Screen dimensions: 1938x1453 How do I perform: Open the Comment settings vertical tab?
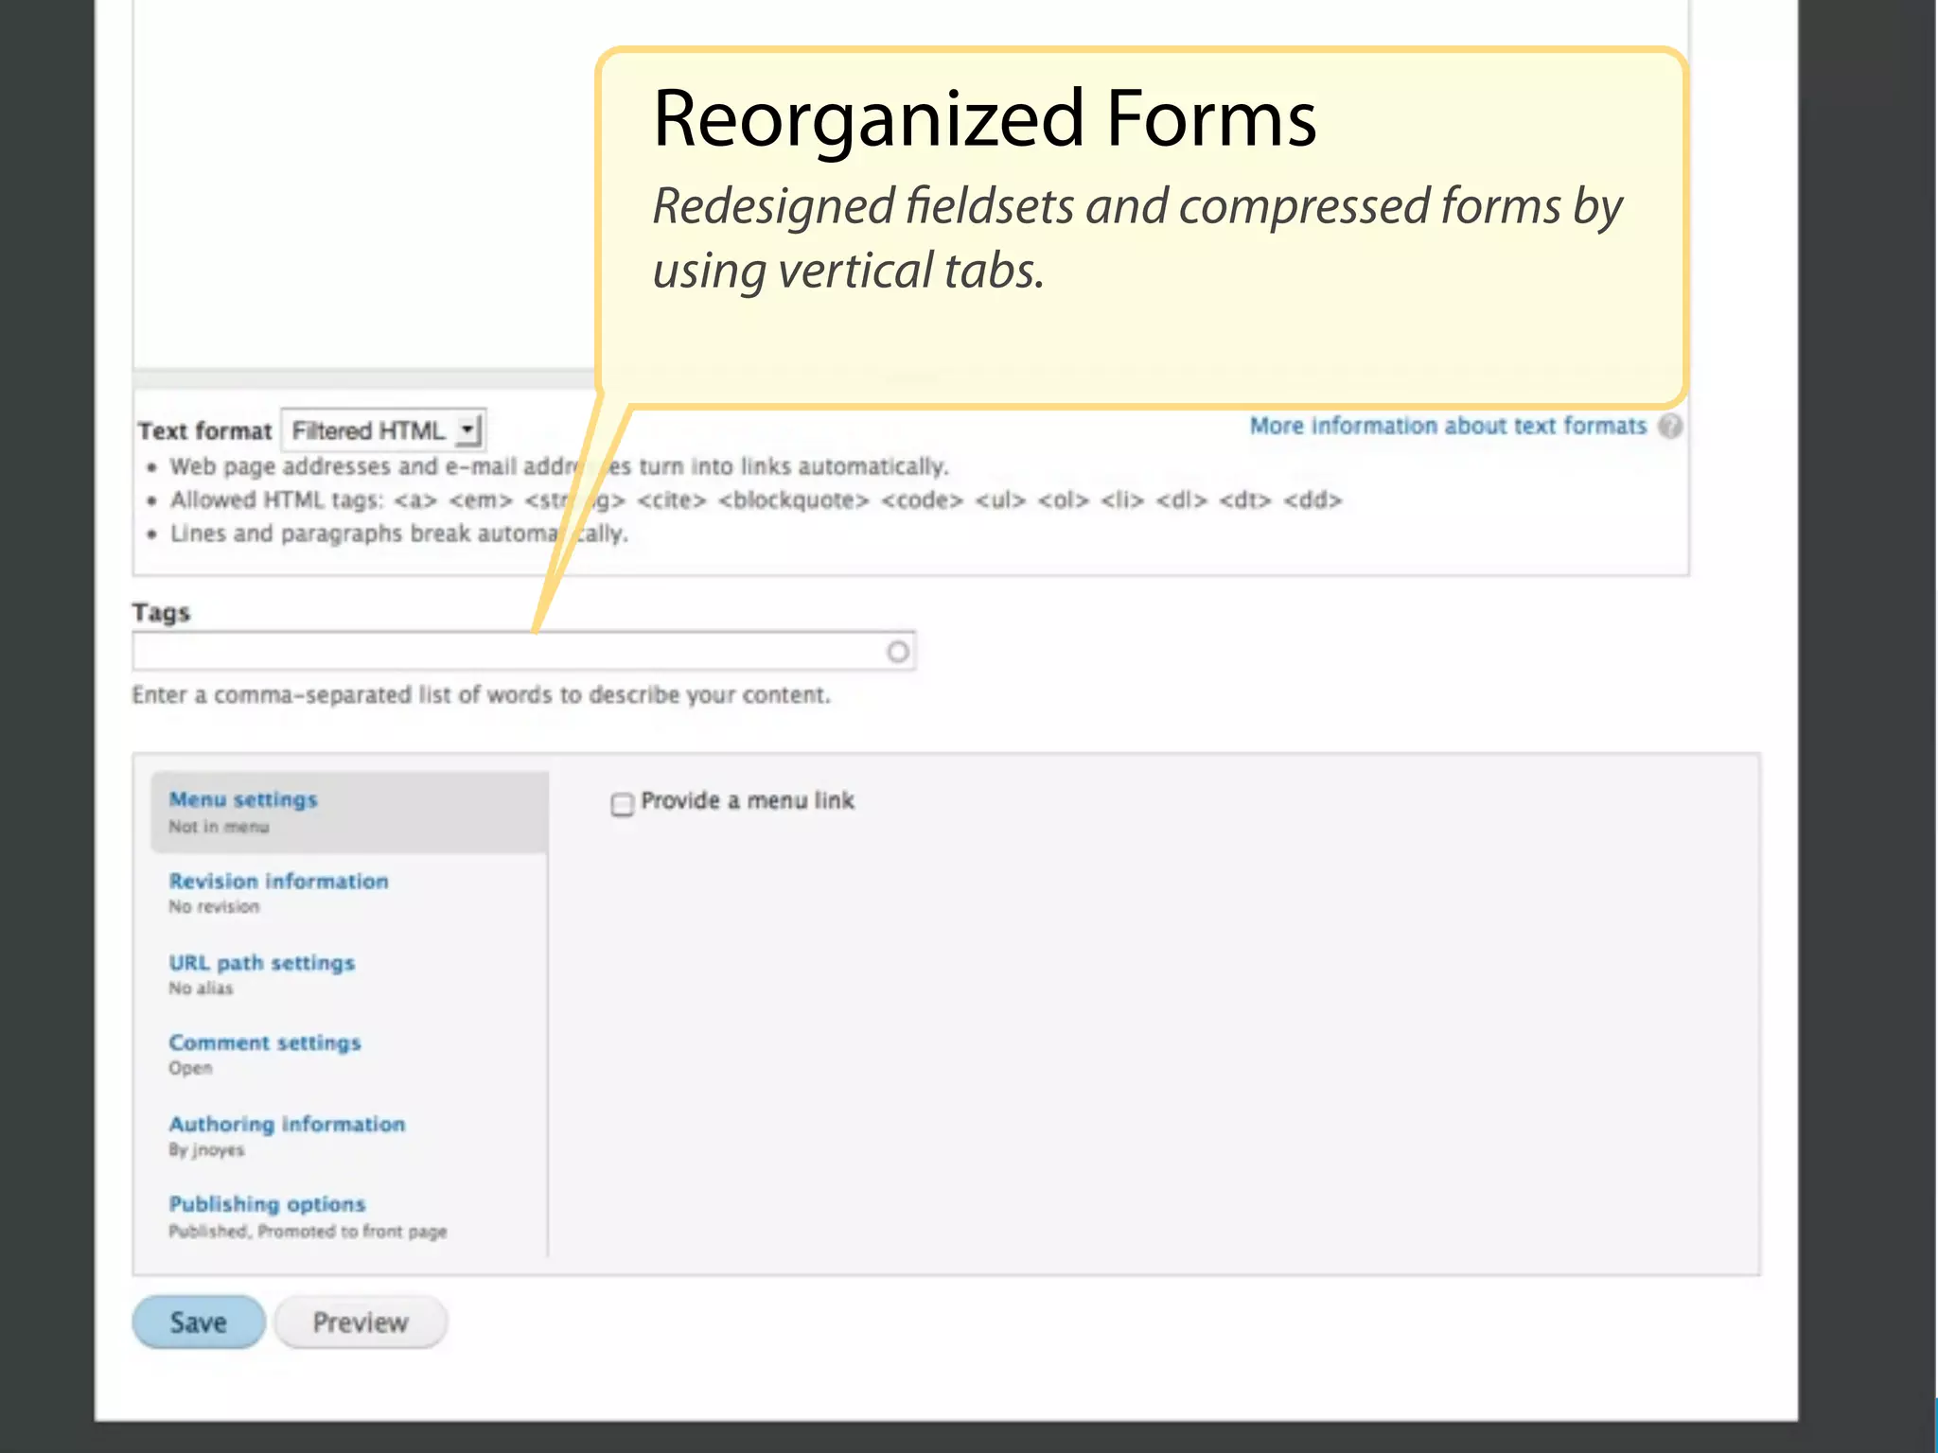tap(264, 1043)
